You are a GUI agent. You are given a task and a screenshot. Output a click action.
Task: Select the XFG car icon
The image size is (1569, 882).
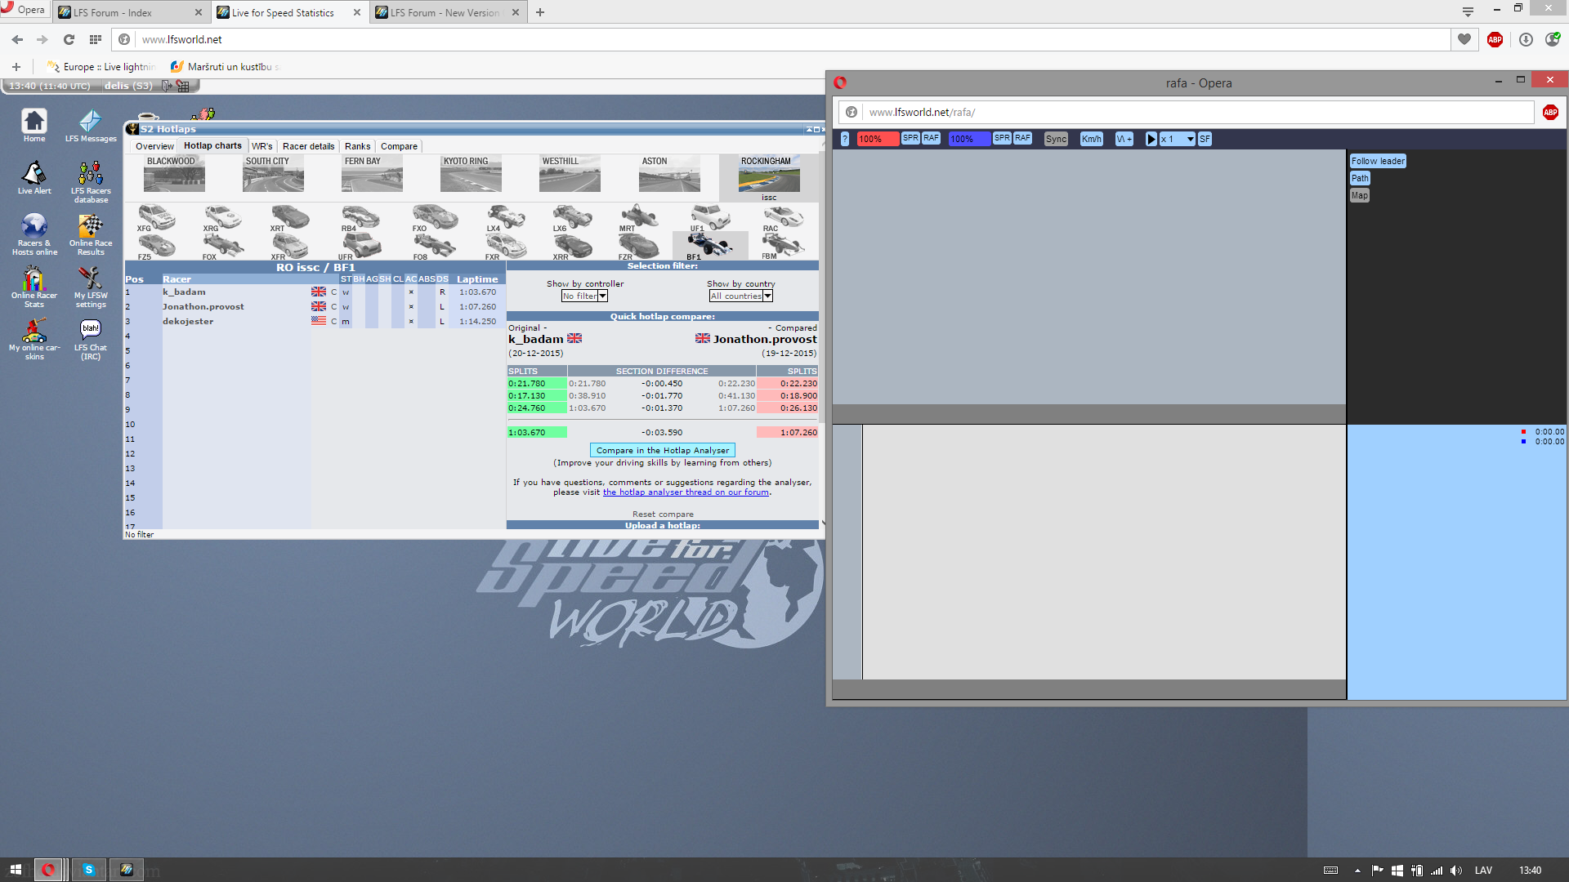pos(156,217)
